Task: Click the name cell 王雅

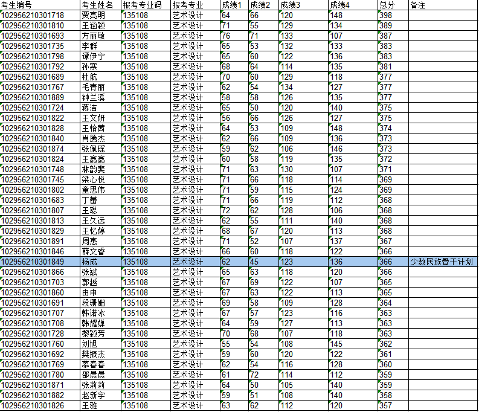Action: [100, 405]
